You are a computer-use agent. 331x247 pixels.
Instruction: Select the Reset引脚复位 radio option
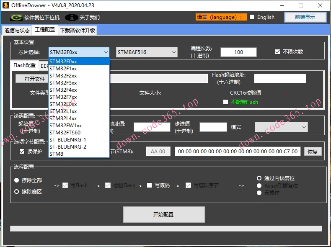(x=259, y=185)
